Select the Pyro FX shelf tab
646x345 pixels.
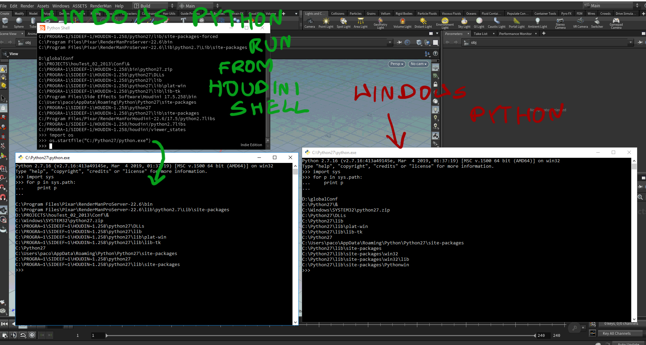coord(566,14)
